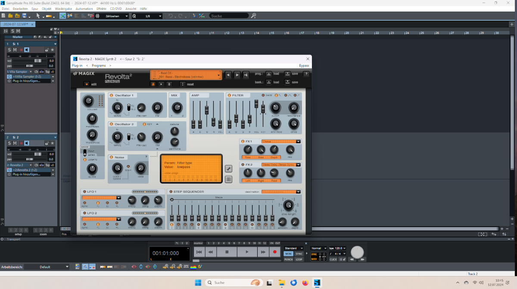Viewport: 517px width, 289px height.
Task: Toggle the Oscillator 2 power LED
Action: pos(111,124)
